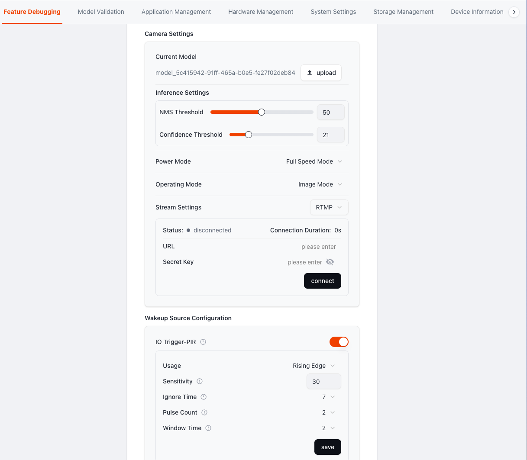Open the Hardware Management tab

click(261, 12)
